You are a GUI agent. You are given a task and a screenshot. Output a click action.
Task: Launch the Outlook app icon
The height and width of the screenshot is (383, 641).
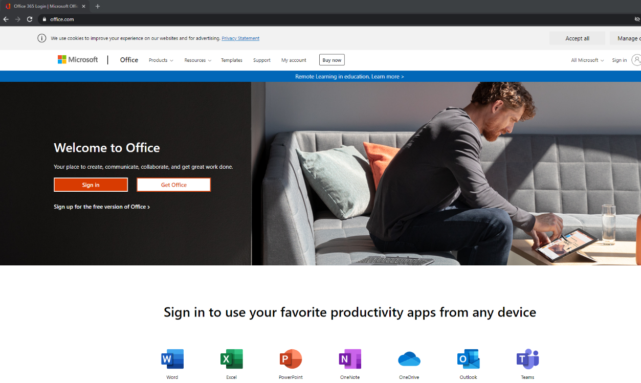pyautogui.click(x=469, y=359)
